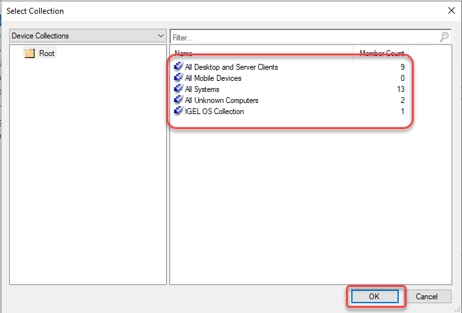
Task: Close the Select Collection dialog
Action: 451,10
